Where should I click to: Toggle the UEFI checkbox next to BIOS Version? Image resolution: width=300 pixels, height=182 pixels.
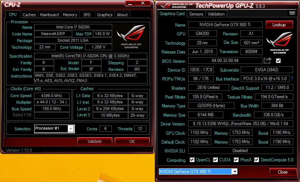tap(279, 61)
